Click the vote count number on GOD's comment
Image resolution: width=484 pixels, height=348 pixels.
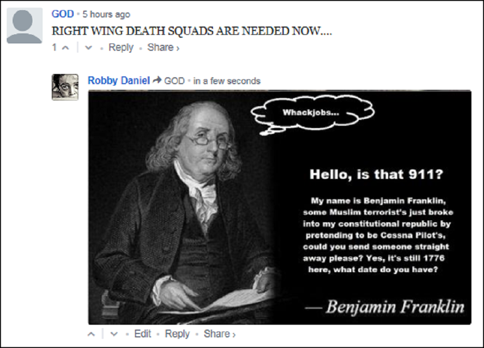coord(54,47)
